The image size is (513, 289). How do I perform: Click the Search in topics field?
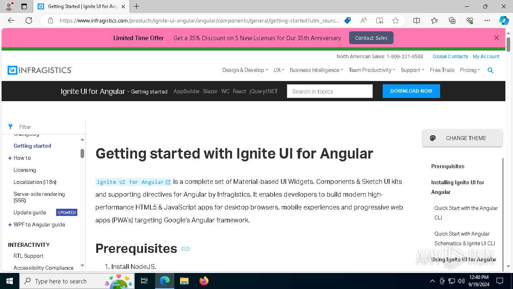tap(330, 91)
